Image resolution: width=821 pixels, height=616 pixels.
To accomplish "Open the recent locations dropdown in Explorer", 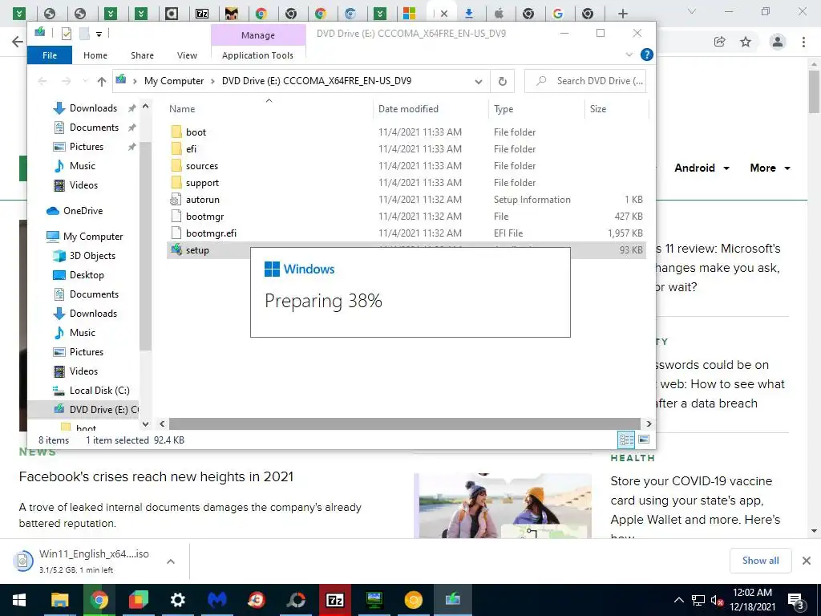I will pyautogui.click(x=85, y=81).
